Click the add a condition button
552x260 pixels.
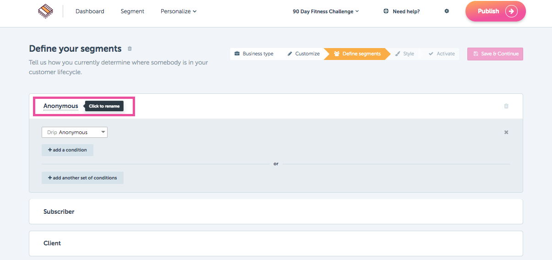67,150
